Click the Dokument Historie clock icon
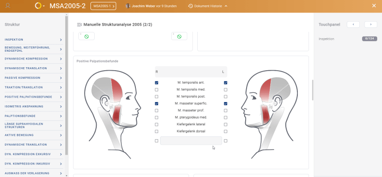Viewport: 382px width, 177px height. [x=191, y=6]
